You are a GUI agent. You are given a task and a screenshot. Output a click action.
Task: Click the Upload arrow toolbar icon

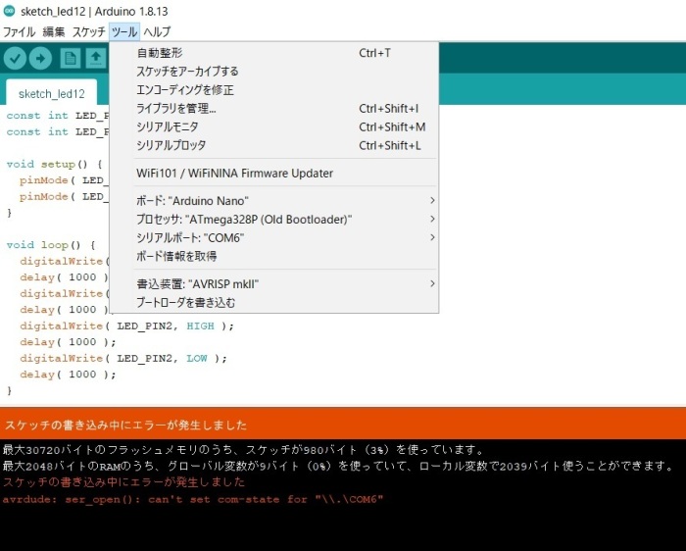click(x=40, y=58)
